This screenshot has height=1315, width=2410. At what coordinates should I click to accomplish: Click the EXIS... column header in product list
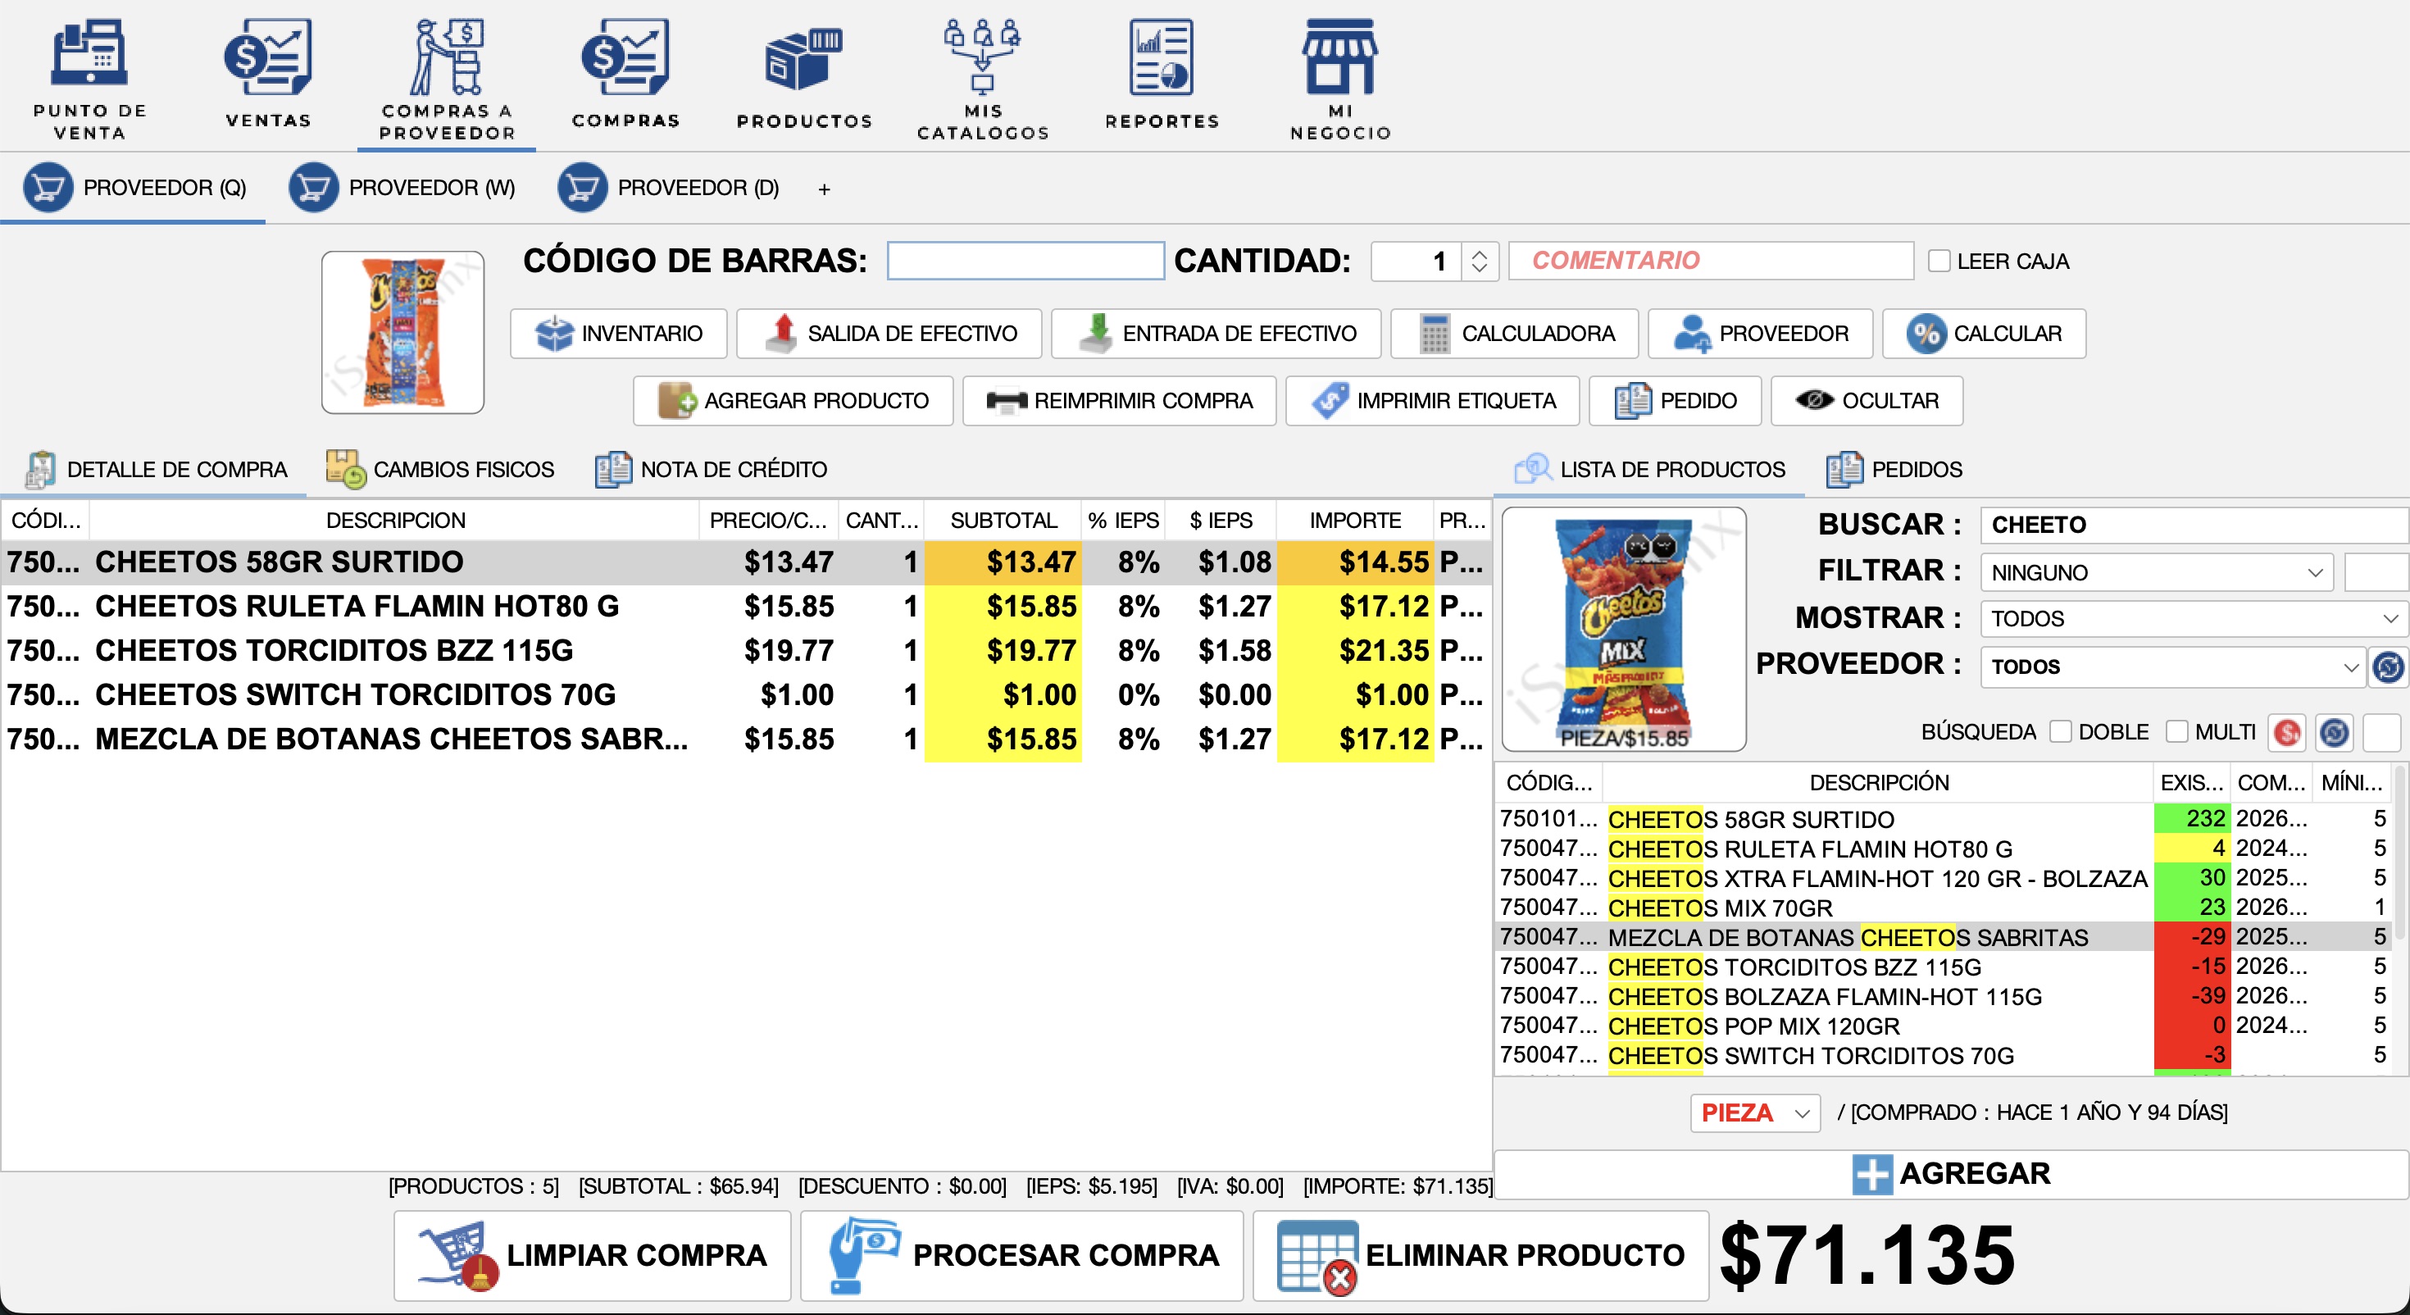click(x=2192, y=782)
